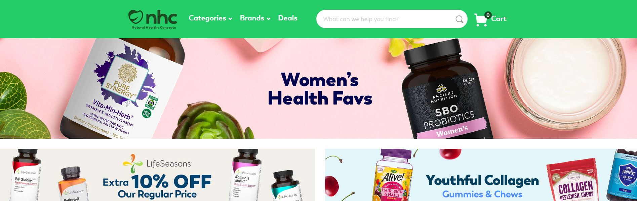Go to the Deals page
Viewport: 637px width, 201px height.
(x=287, y=18)
